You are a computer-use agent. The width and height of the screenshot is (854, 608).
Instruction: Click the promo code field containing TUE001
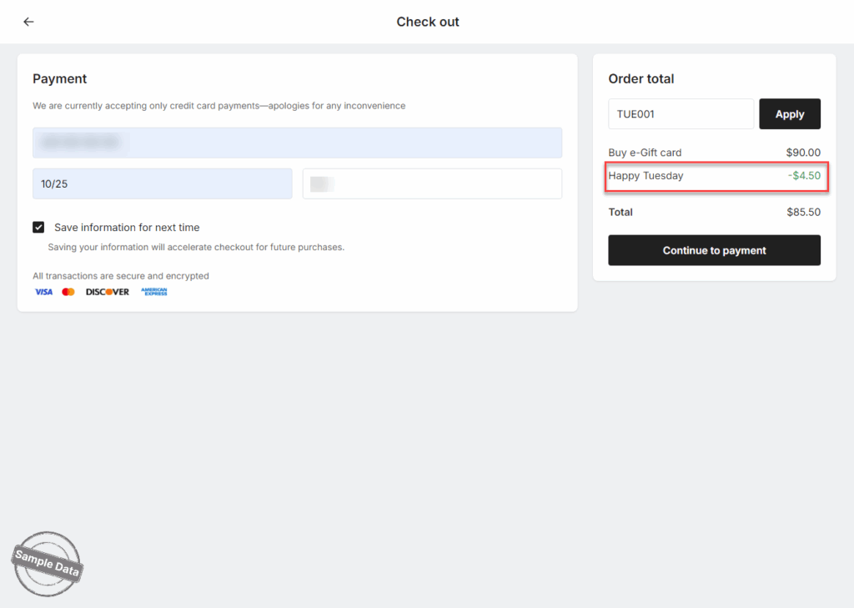pyautogui.click(x=681, y=114)
